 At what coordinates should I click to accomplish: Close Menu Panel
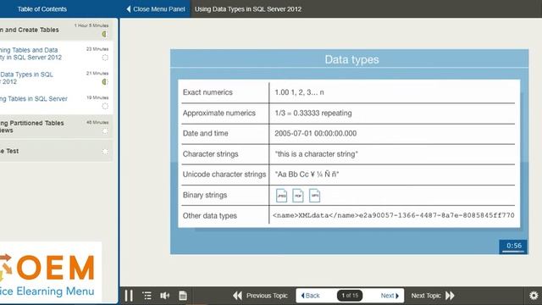click(156, 9)
